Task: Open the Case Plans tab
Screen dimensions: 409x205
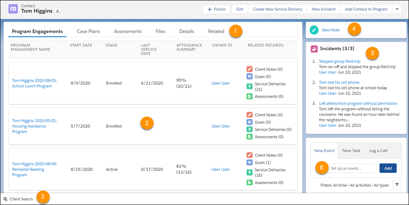Action: click(89, 31)
